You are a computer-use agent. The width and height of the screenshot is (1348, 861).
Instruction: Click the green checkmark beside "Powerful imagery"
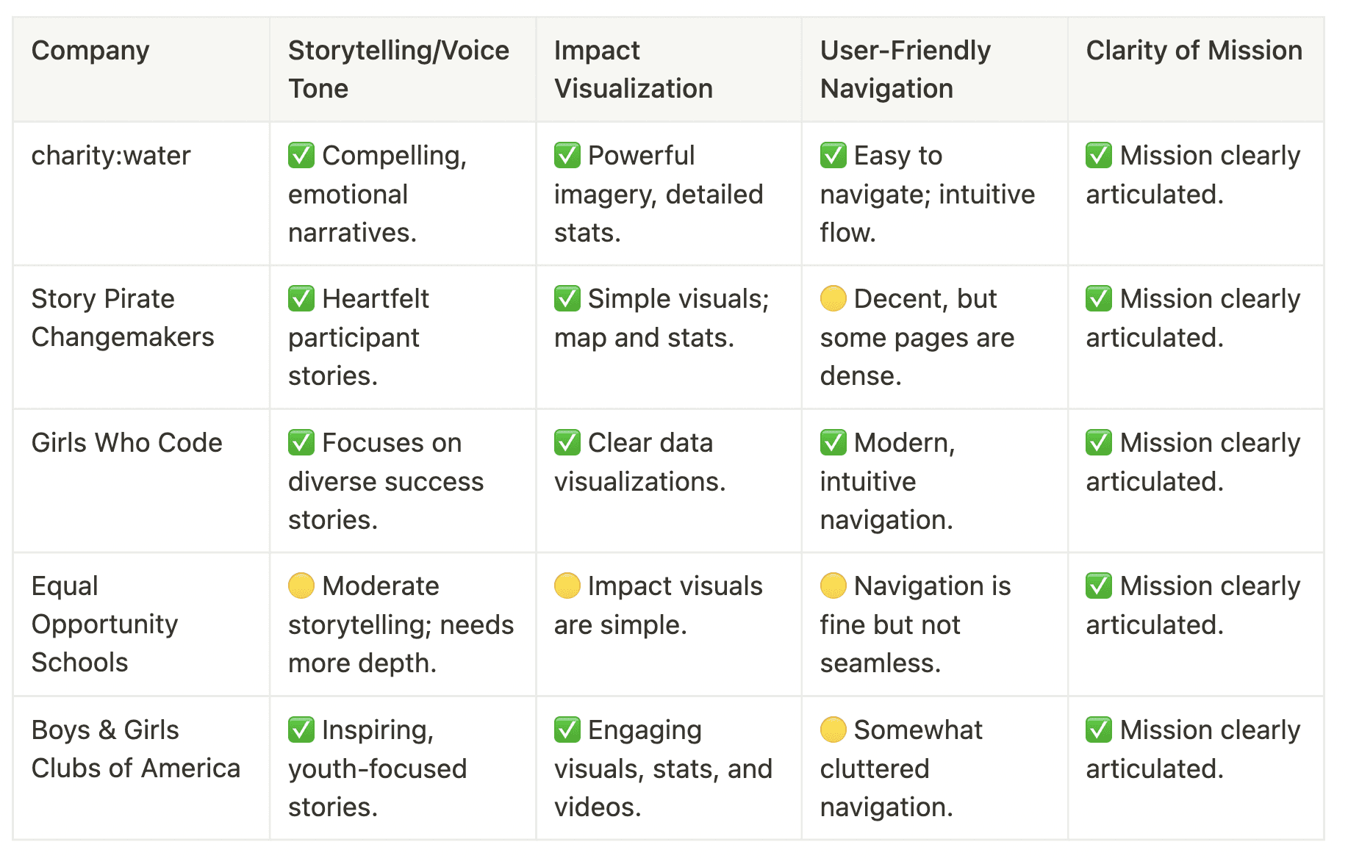(x=567, y=156)
